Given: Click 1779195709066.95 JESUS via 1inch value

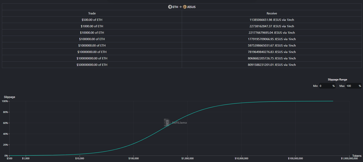Looking at the screenshot, I should point(272,39).
